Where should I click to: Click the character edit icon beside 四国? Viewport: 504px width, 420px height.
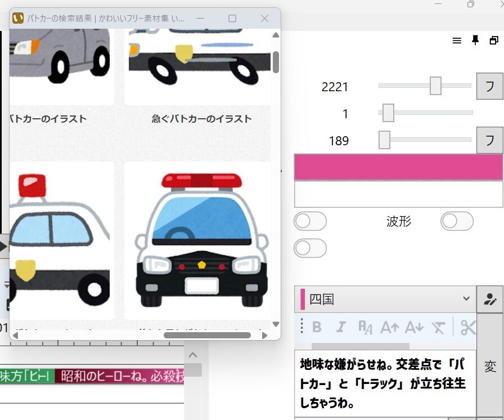pos(490,299)
